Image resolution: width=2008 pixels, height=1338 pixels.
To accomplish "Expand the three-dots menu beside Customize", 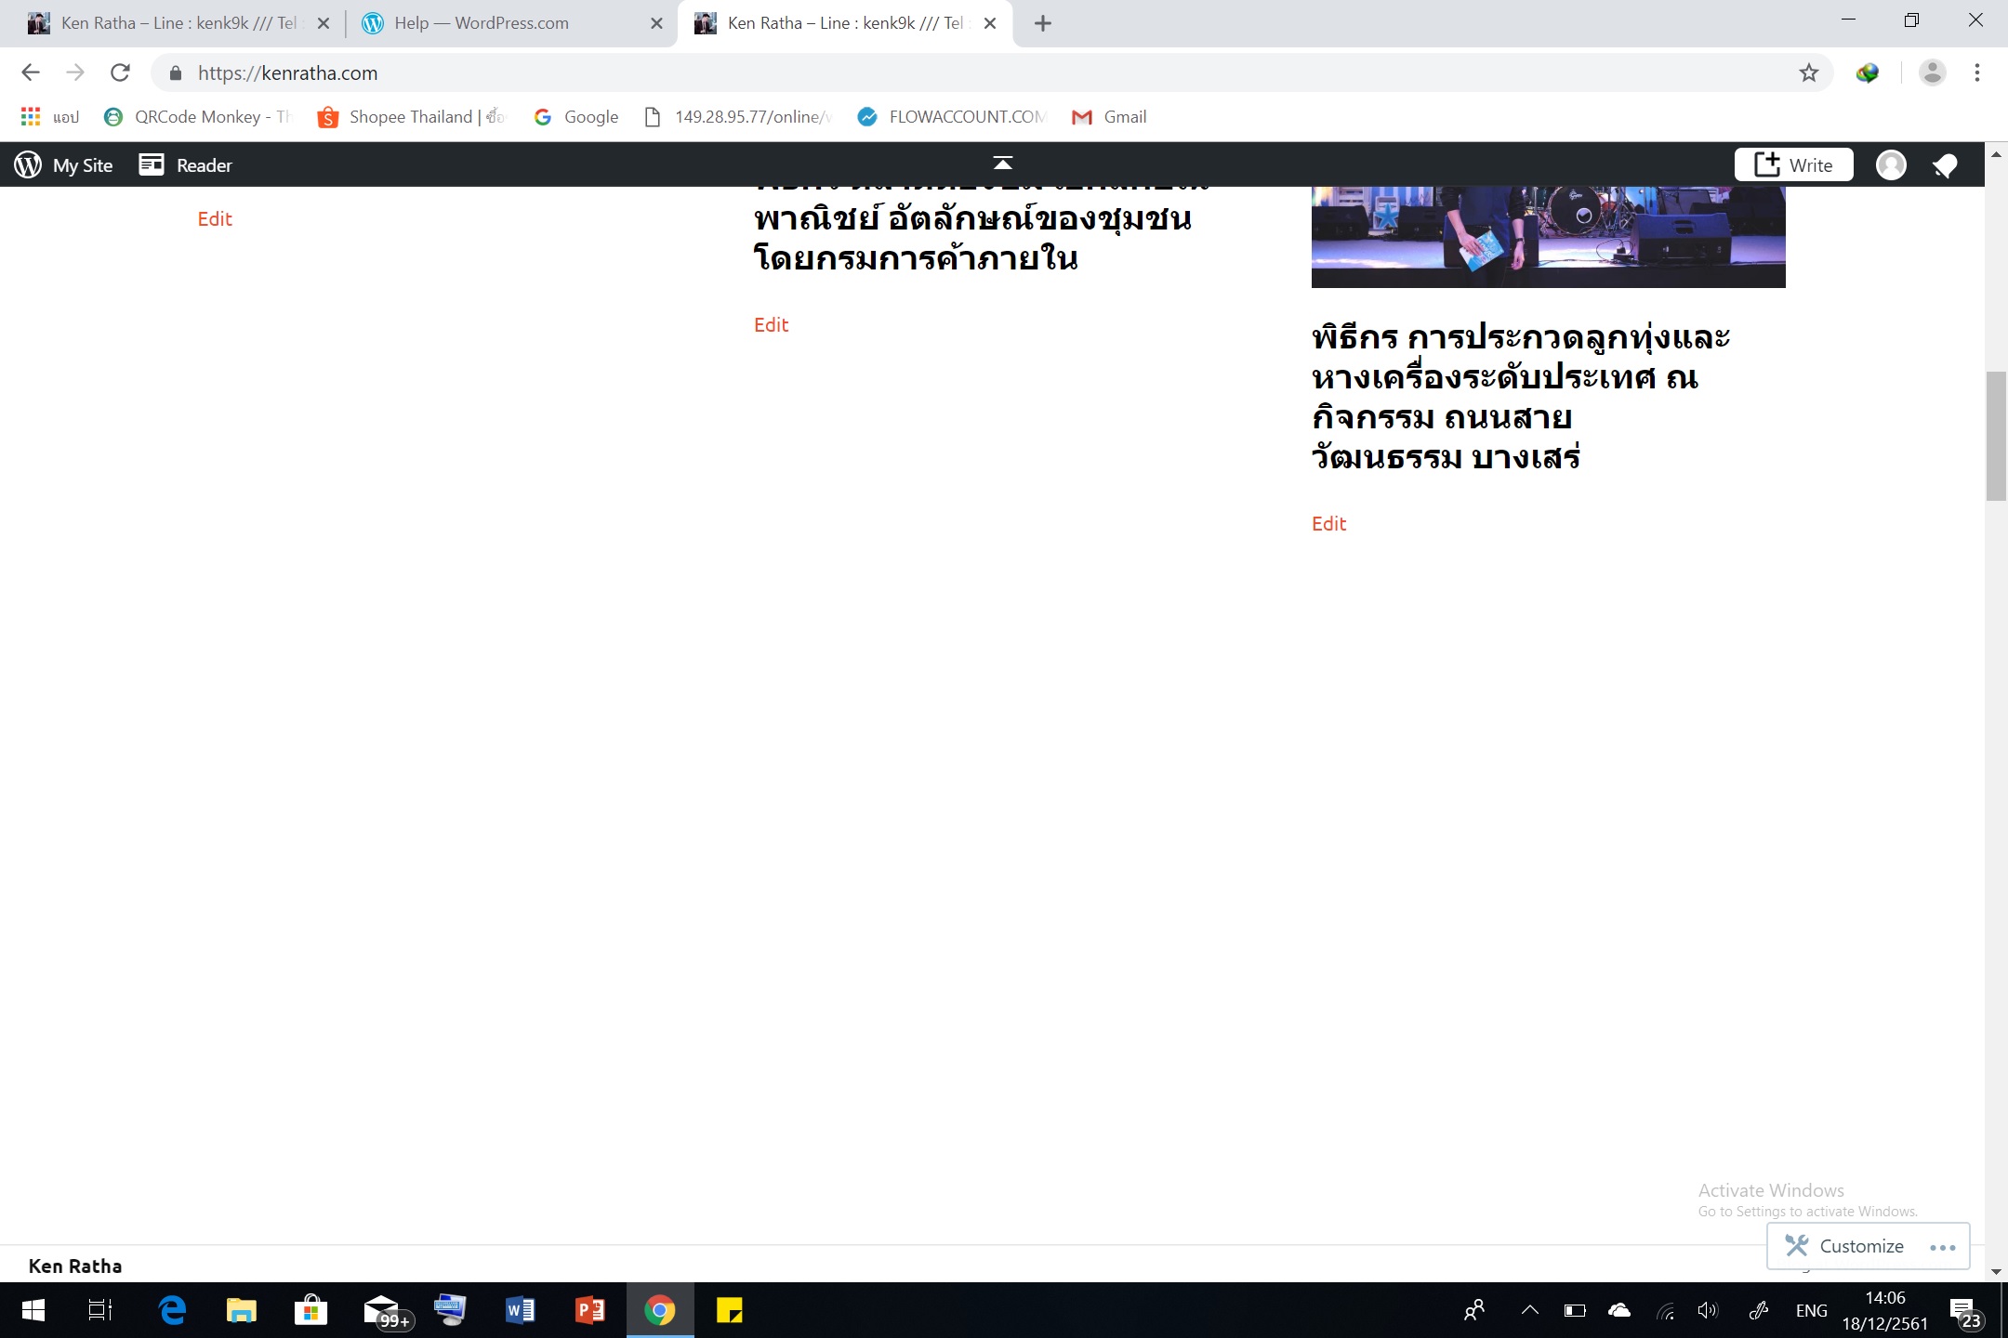I will click(1943, 1247).
